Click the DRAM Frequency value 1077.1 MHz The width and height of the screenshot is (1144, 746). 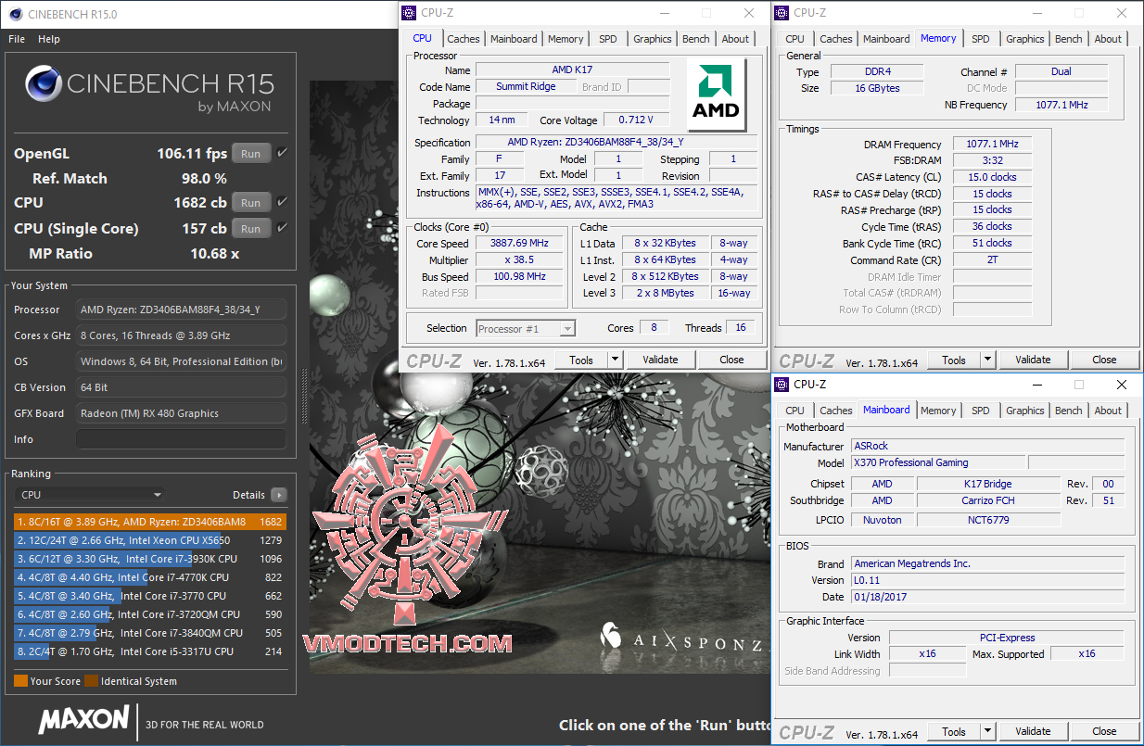[x=993, y=145]
